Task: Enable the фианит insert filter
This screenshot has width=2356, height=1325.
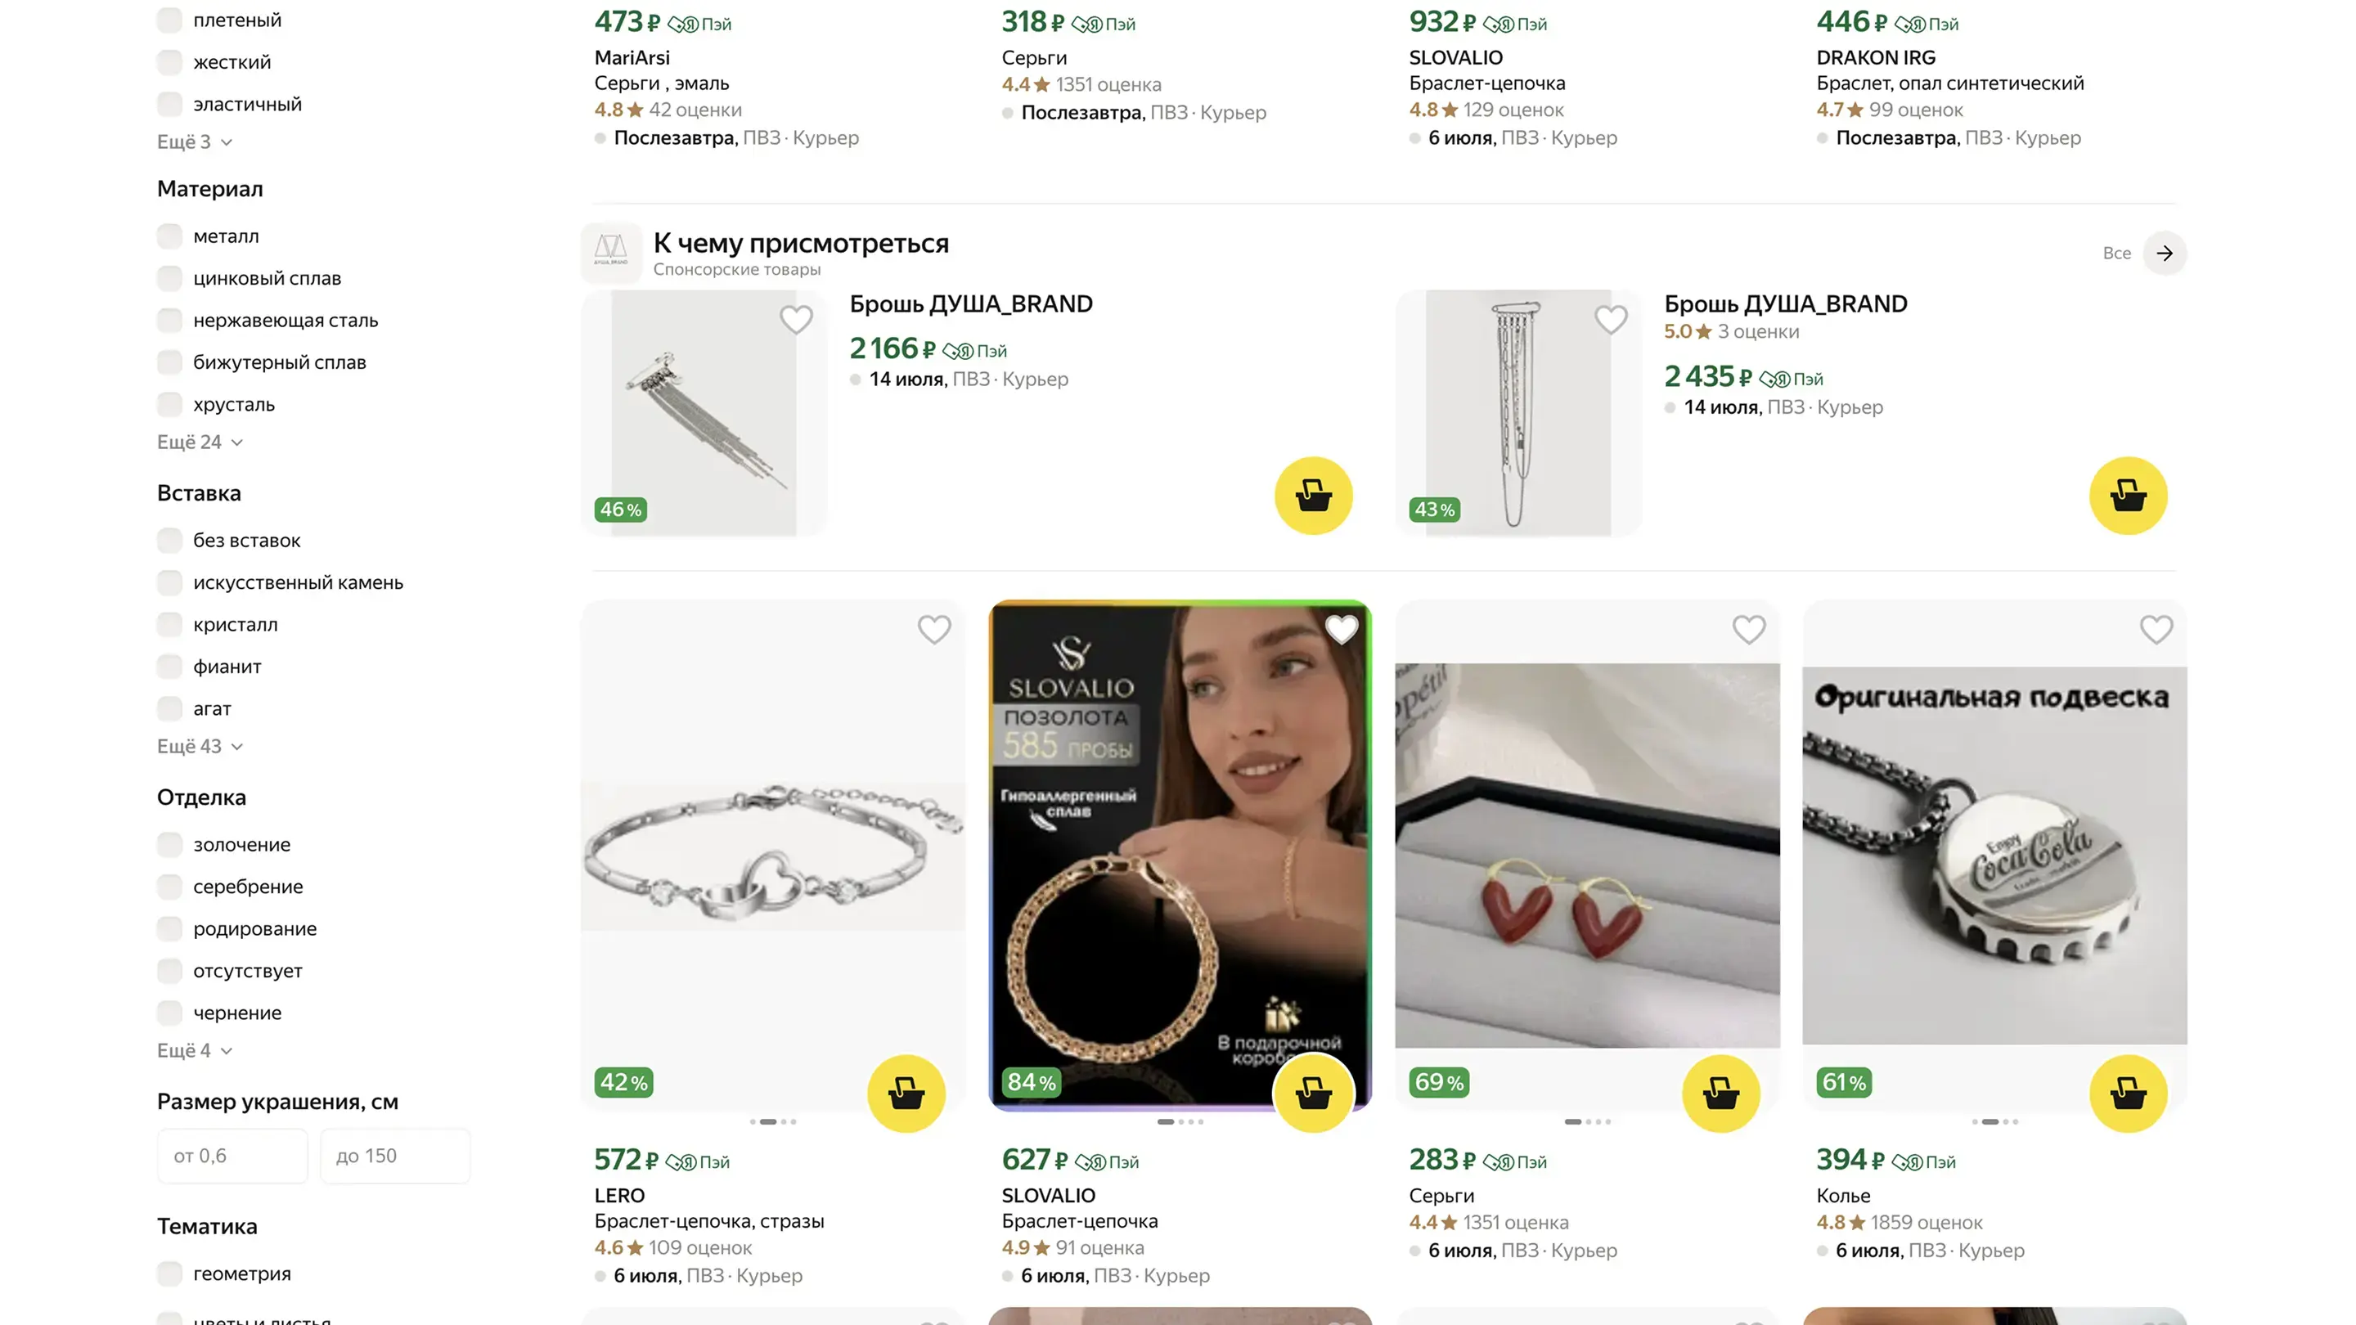Action: click(x=169, y=667)
